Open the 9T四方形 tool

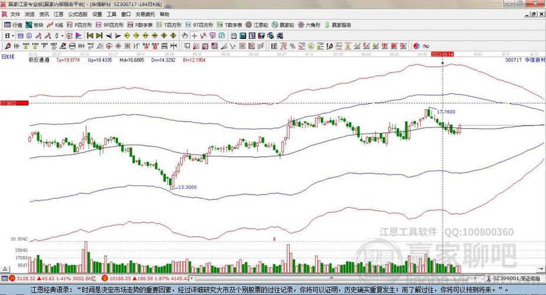point(199,25)
